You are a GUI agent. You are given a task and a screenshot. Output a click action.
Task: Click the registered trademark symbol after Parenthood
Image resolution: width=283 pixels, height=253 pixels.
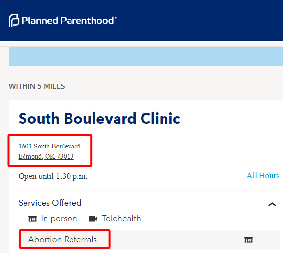[x=116, y=17]
